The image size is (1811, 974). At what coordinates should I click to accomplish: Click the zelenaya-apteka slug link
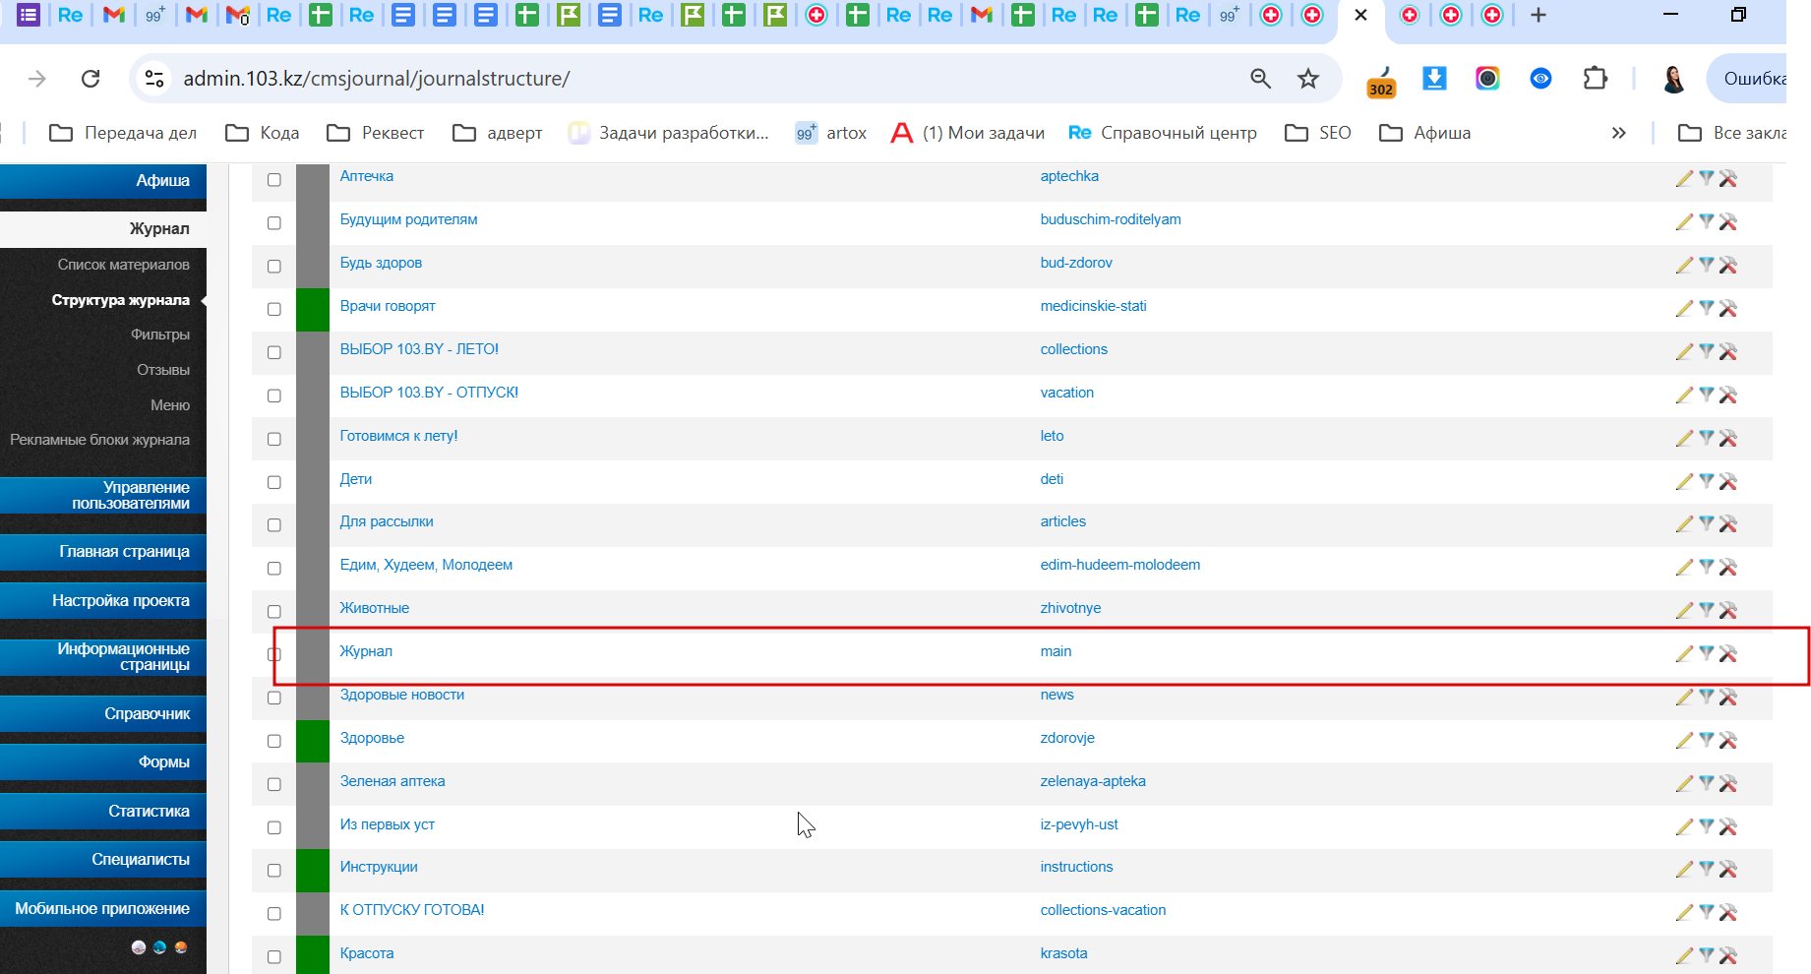[1093, 781]
